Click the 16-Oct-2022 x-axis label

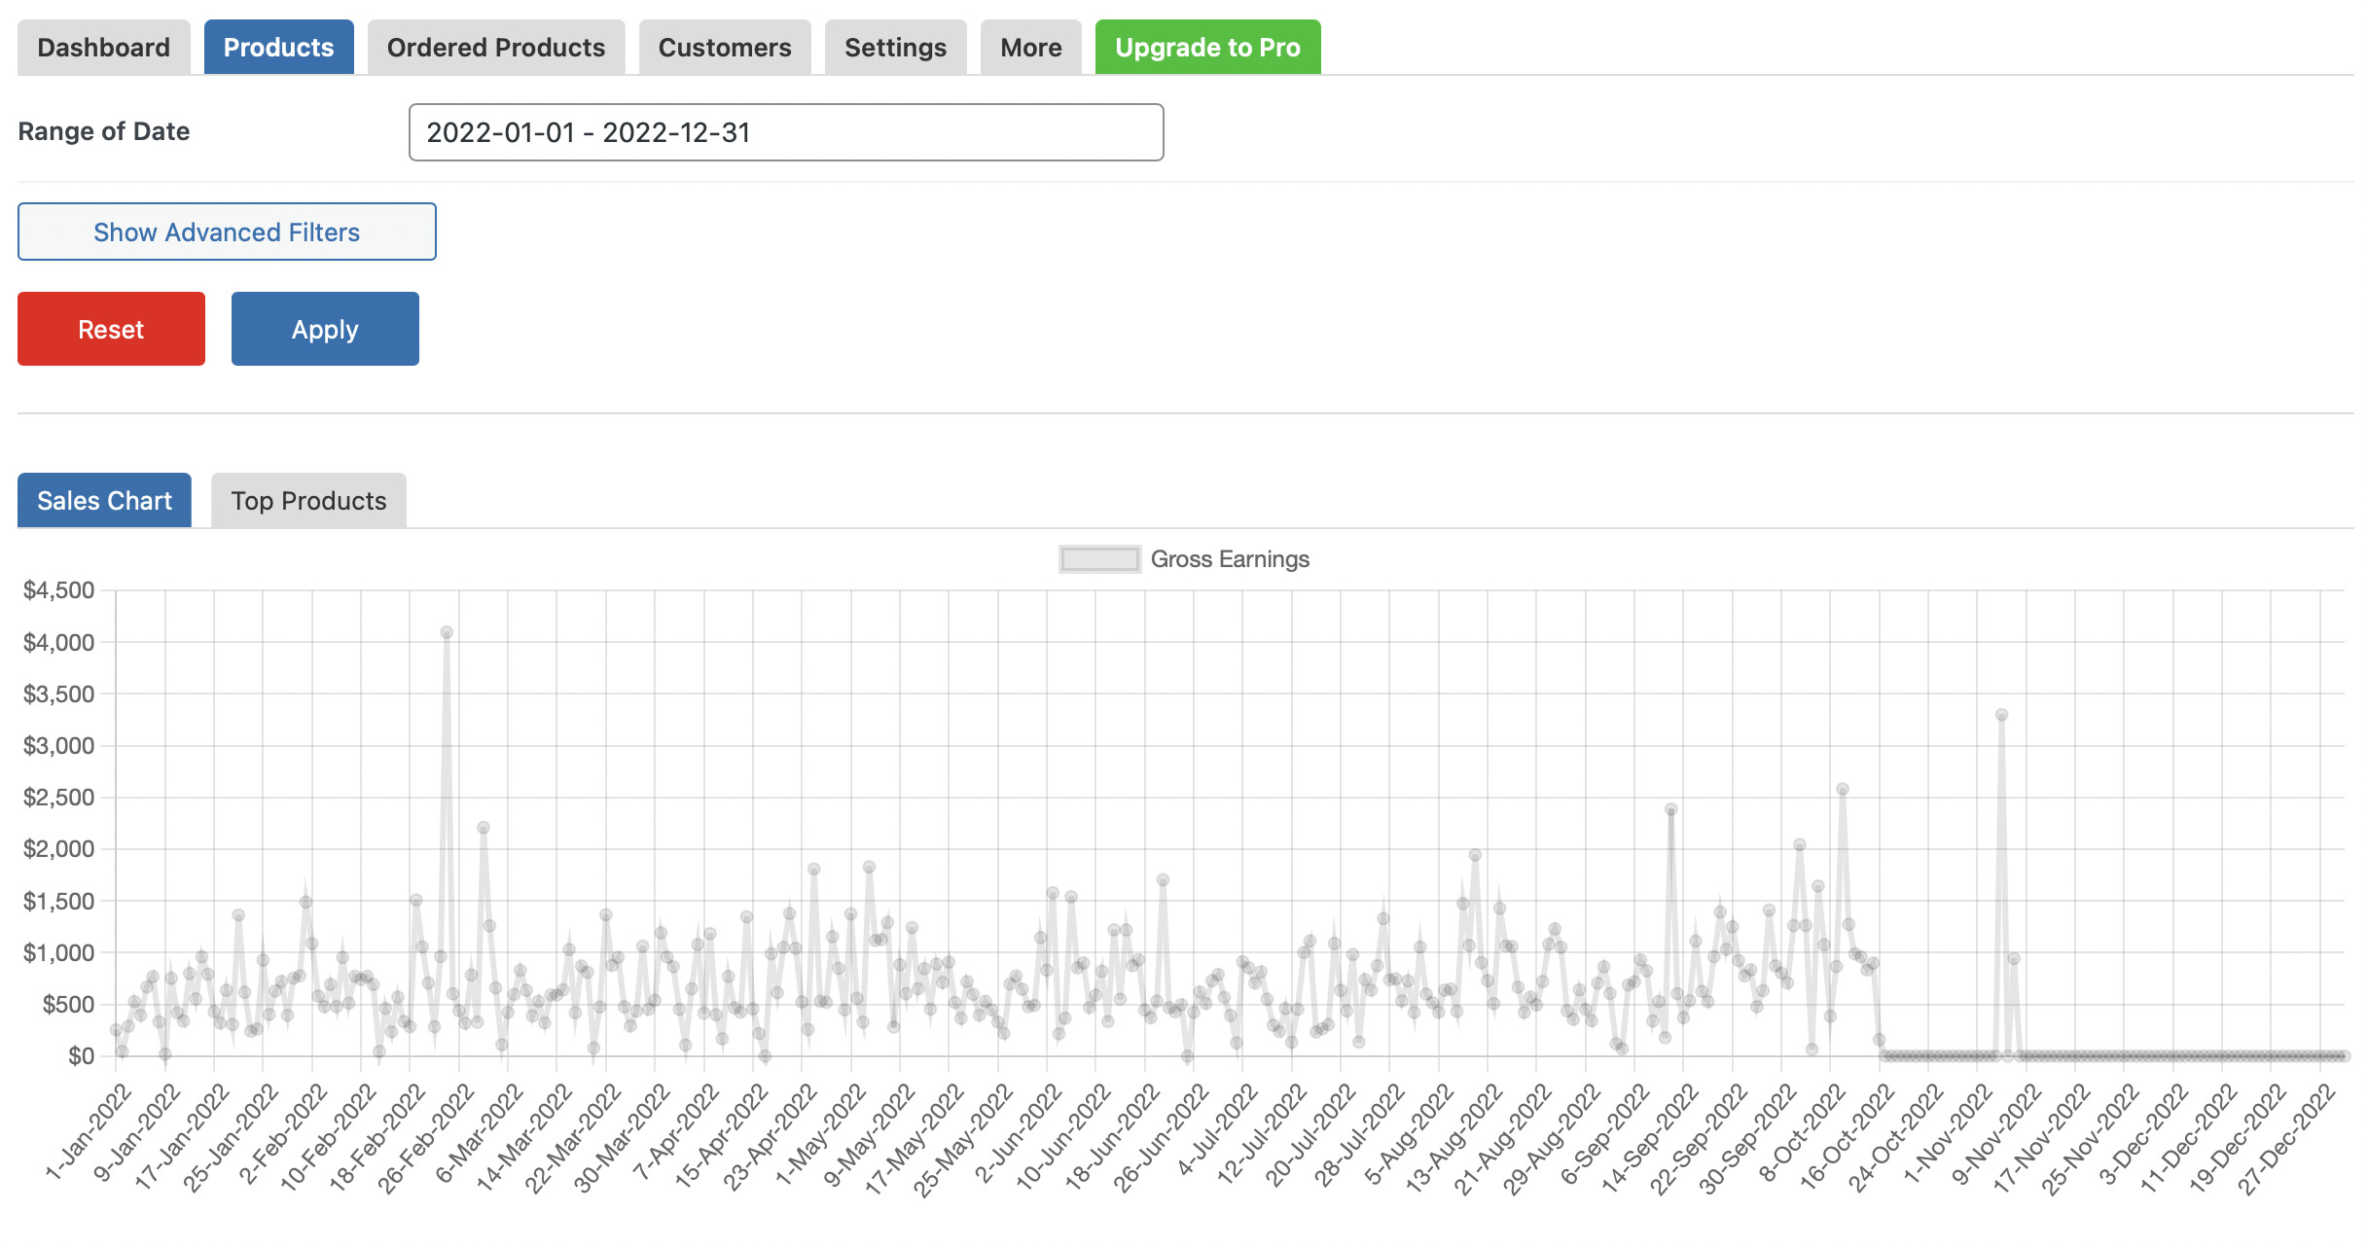point(1848,1138)
